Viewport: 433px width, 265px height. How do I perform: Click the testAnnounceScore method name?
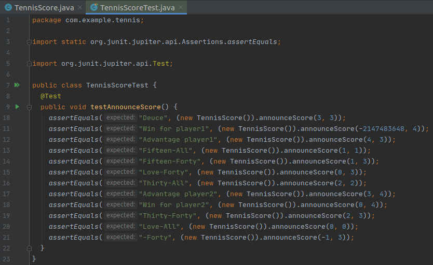126,107
